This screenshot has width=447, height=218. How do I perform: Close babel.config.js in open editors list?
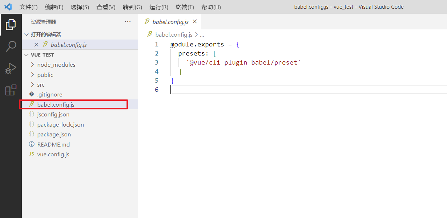[36, 45]
